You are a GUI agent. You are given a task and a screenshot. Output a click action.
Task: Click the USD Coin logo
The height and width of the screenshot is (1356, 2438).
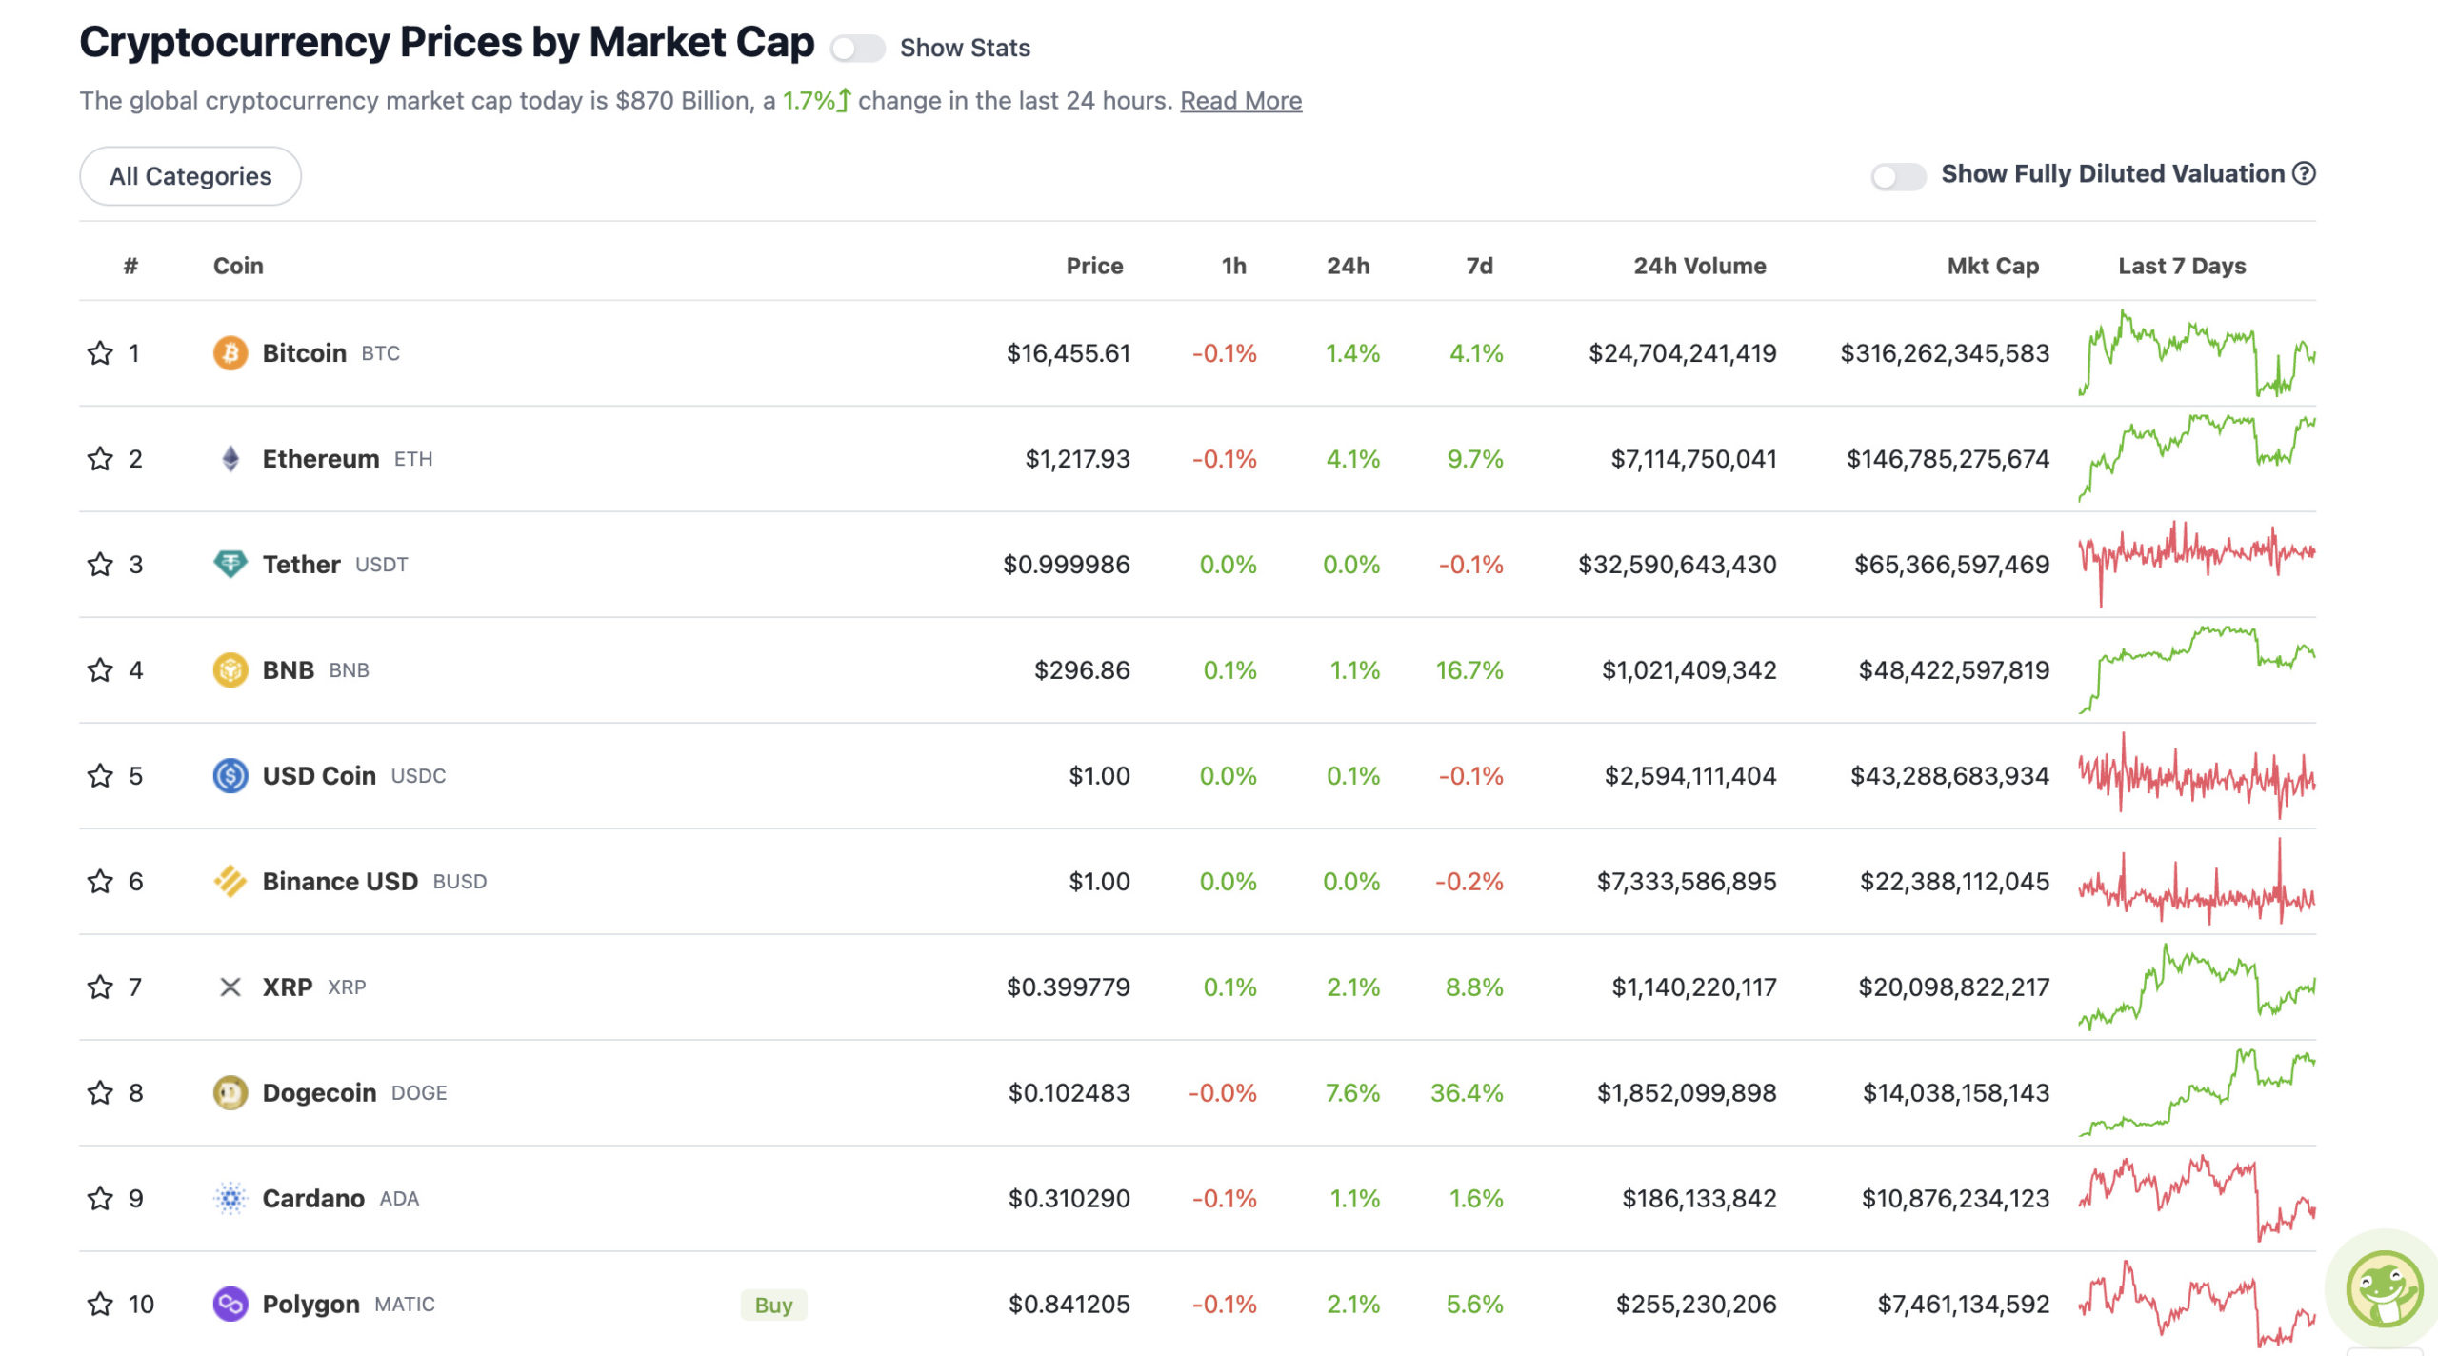pyautogui.click(x=230, y=776)
